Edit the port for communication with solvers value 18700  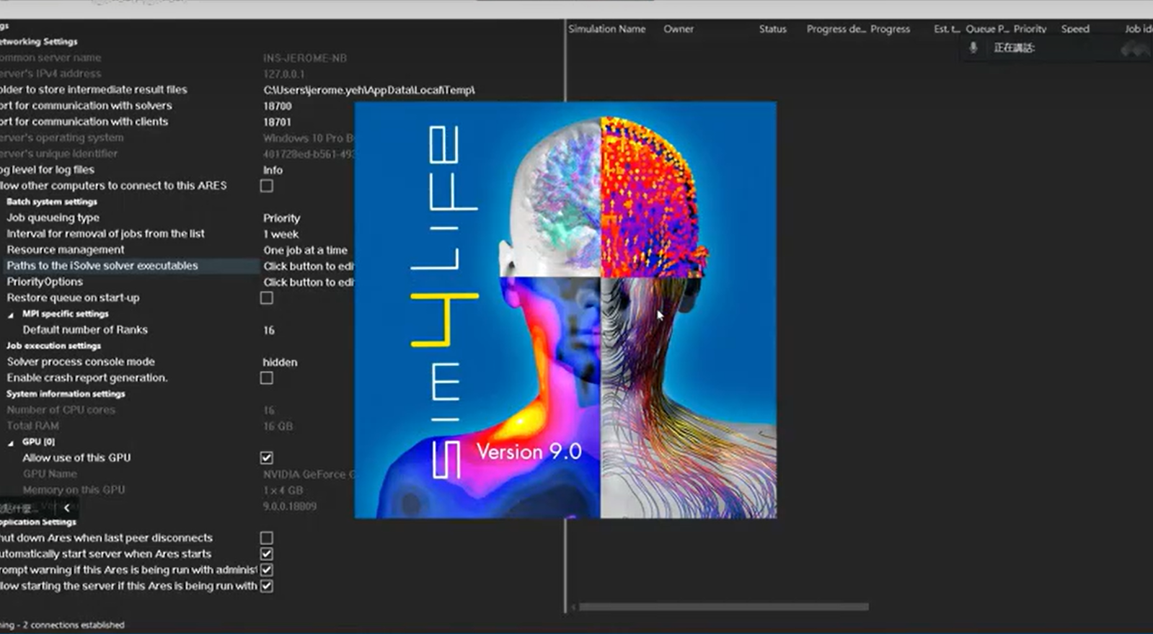(278, 106)
